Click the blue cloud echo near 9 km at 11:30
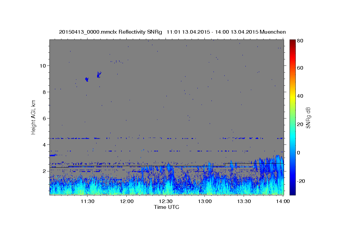This screenshot has width=351, height=234. pyautogui.click(x=87, y=79)
